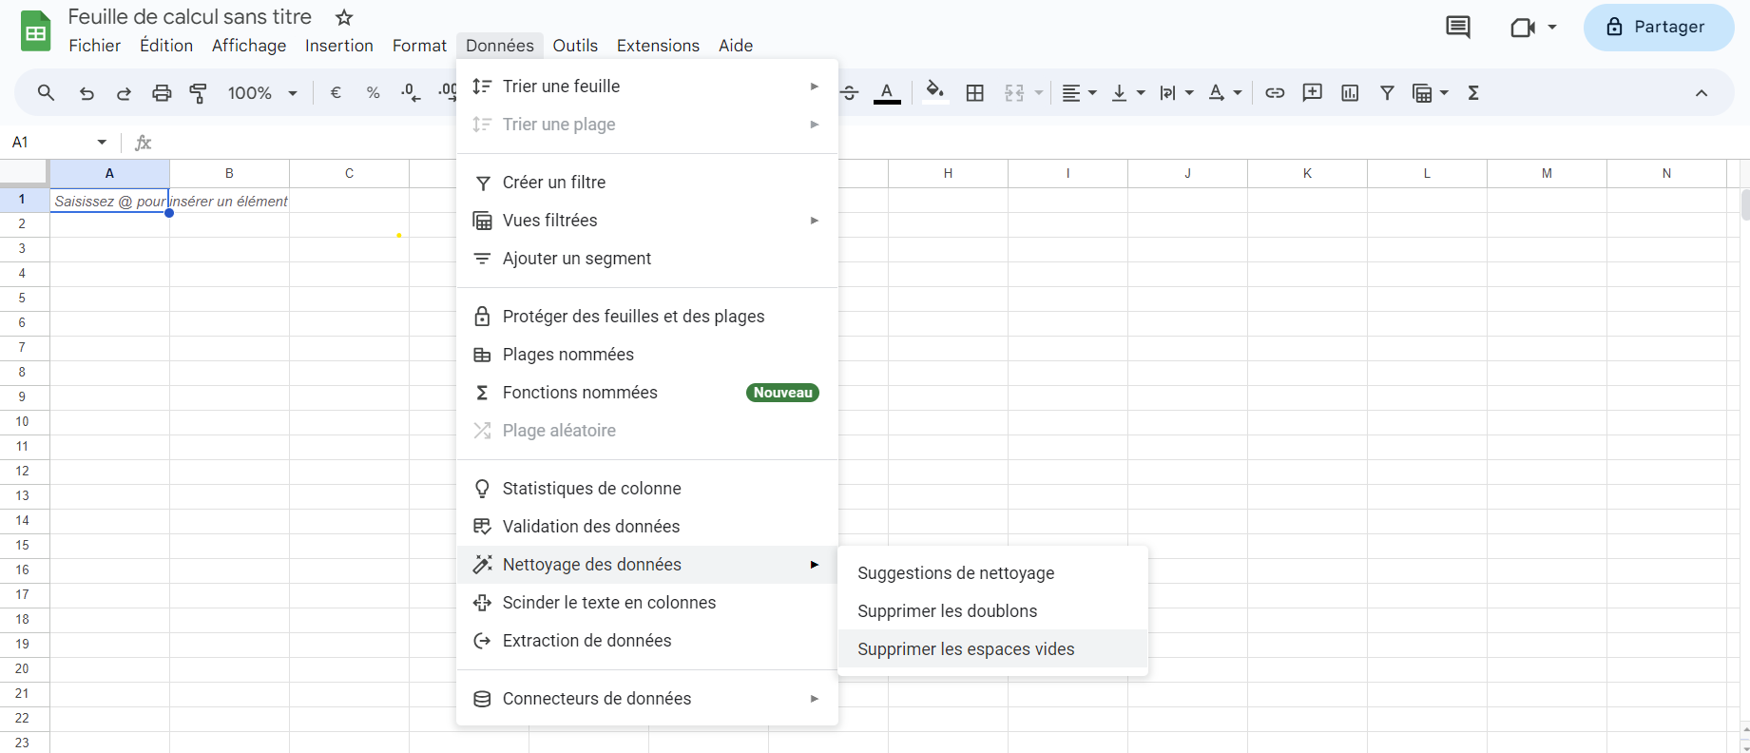The width and height of the screenshot is (1750, 753).
Task: Open the Insertion menu
Action: [x=339, y=45]
